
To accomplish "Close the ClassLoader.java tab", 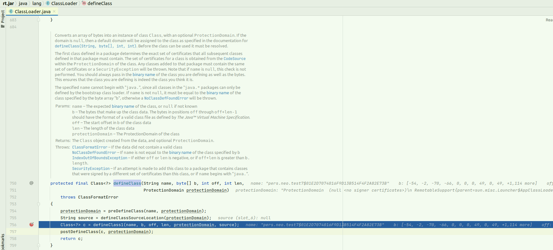I will click(x=54, y=11).
